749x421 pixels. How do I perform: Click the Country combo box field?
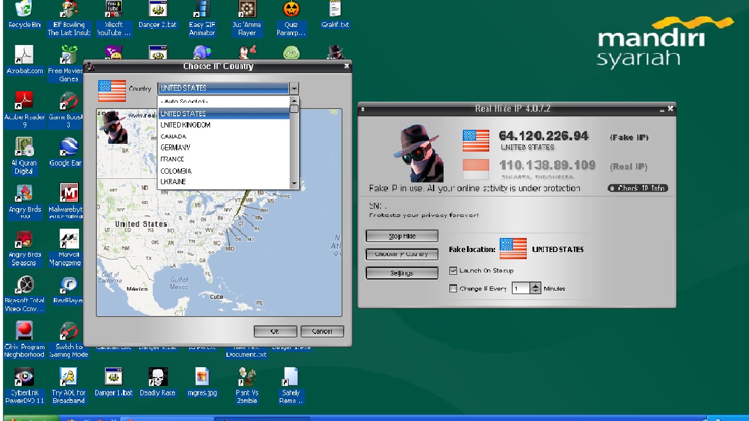coord(223,88)
